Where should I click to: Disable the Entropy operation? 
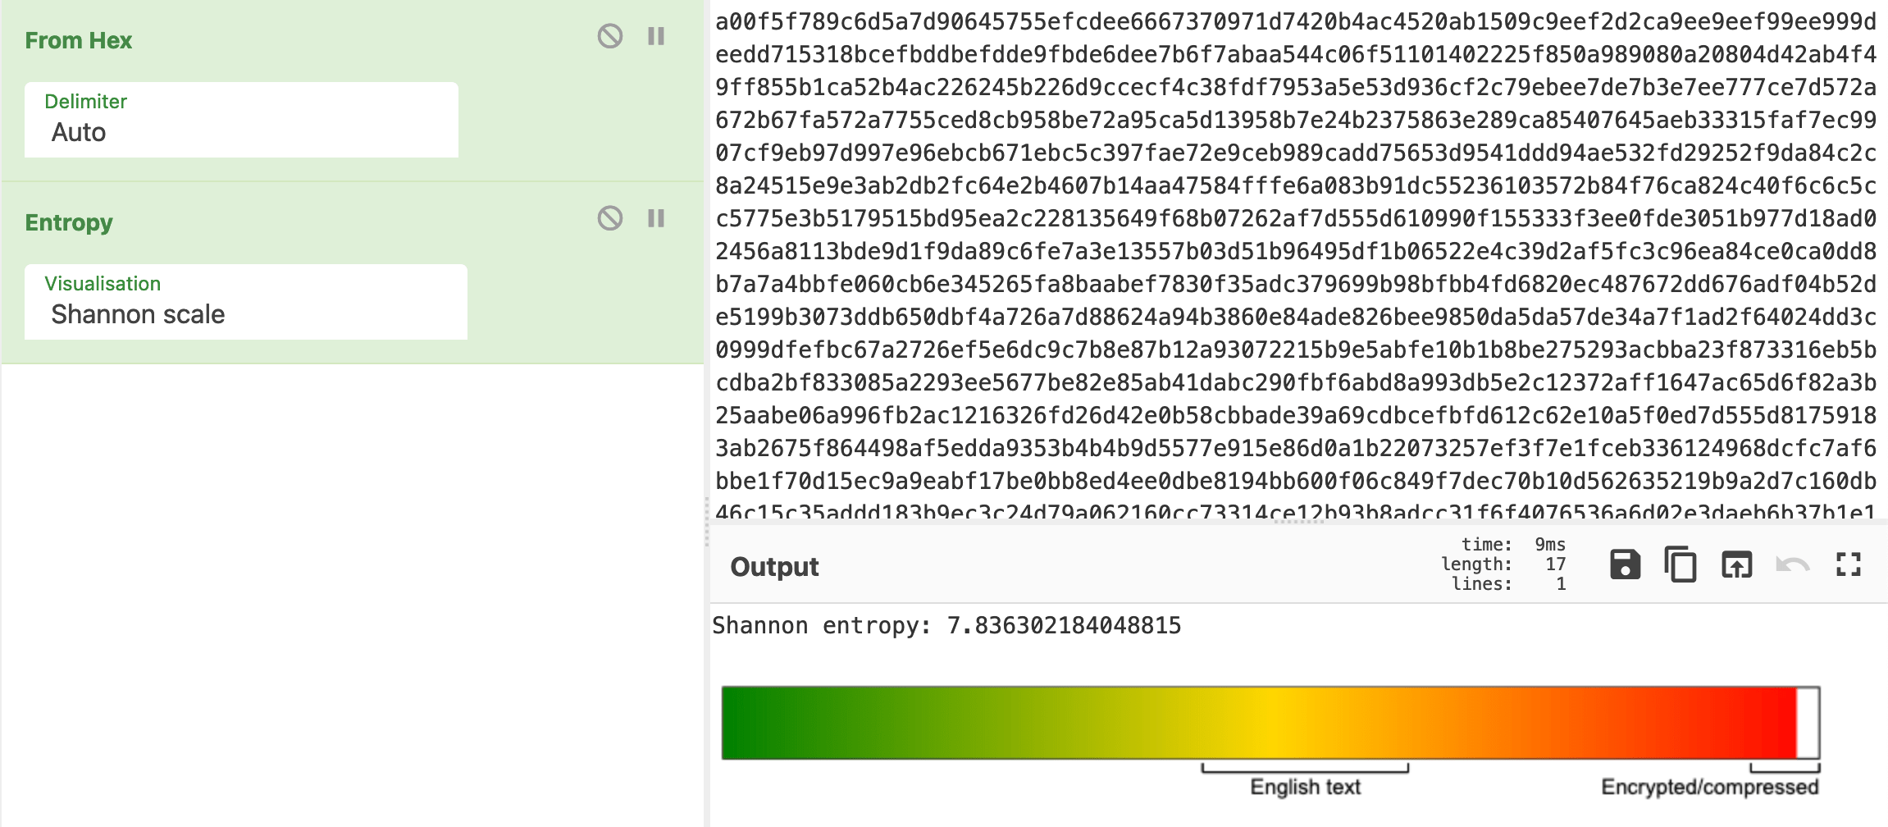[609, 218]
